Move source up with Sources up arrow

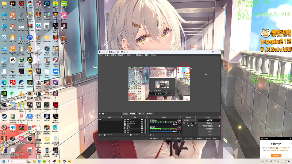tap(134, 135)
